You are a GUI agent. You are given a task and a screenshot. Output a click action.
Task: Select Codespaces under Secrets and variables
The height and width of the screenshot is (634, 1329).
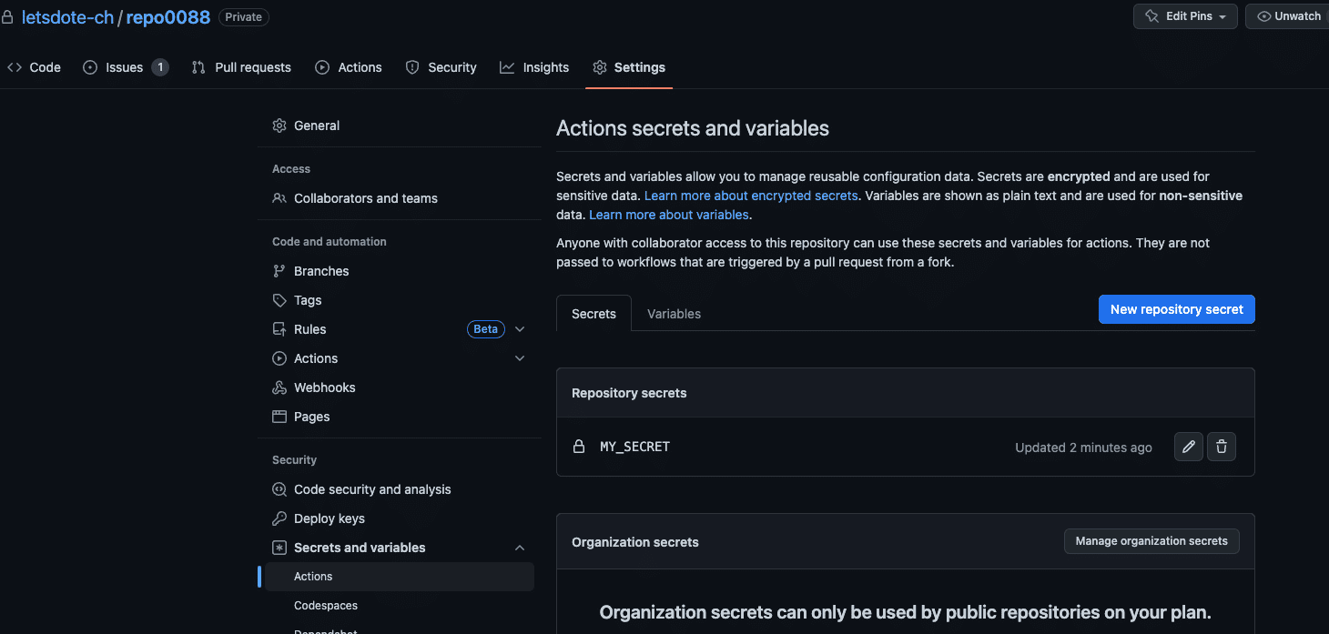point(326,606)
